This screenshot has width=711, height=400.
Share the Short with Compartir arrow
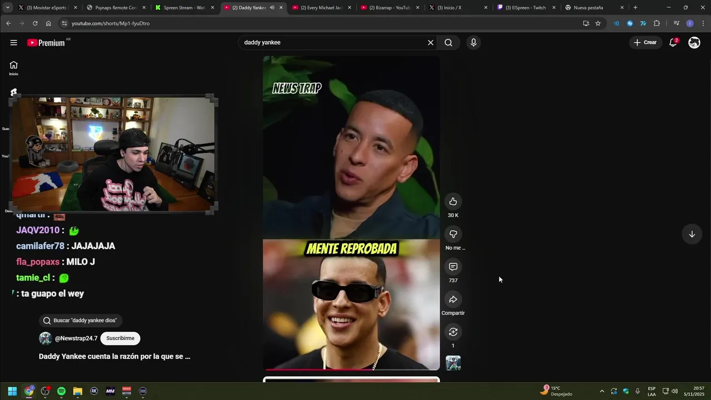point(453,300)
